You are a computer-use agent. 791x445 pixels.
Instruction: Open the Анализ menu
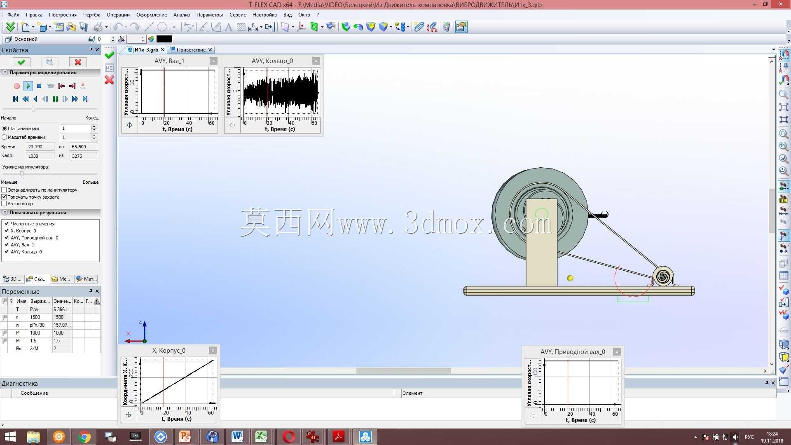(x=182, y=15)
